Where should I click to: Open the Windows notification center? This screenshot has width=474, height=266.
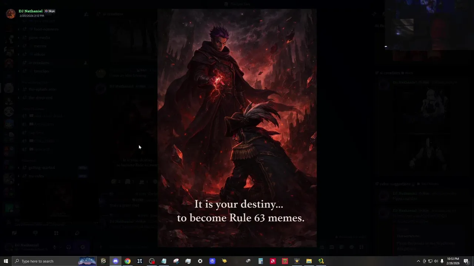(466, 261)
